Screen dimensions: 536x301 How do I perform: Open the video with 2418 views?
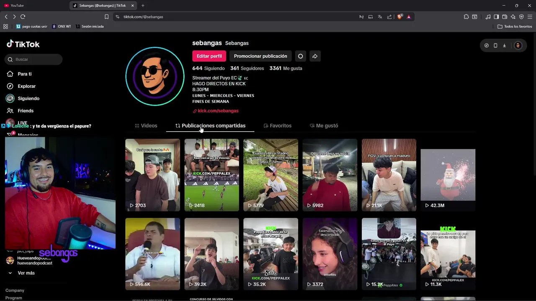click(x=211, y=175)
